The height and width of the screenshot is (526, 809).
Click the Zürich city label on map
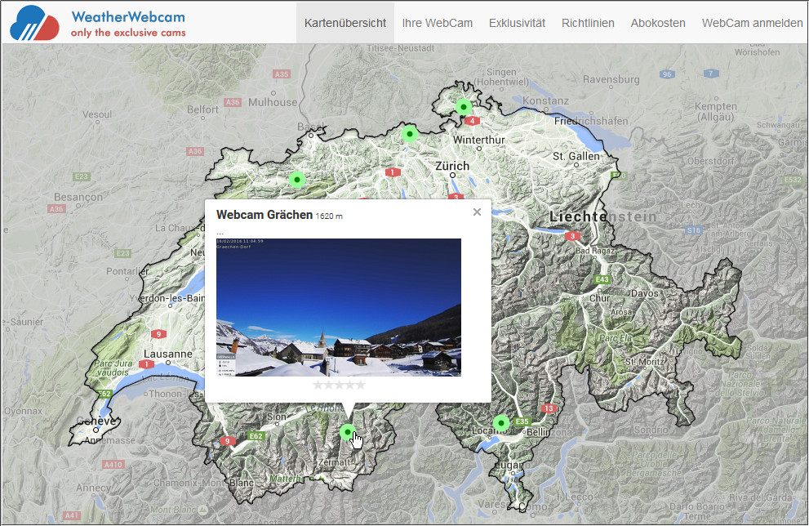pos(452,167)
